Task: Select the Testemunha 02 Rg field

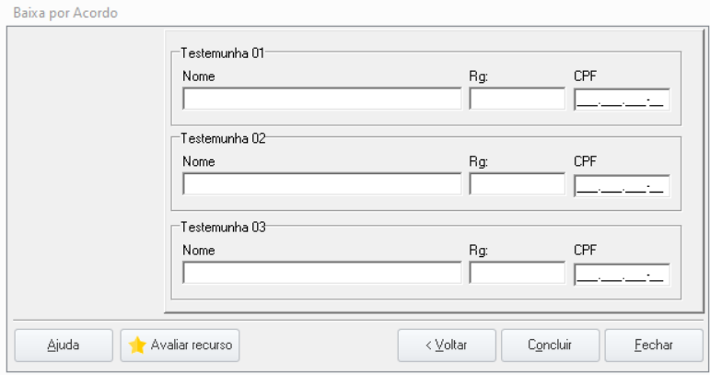Action: tap(518, 184)
